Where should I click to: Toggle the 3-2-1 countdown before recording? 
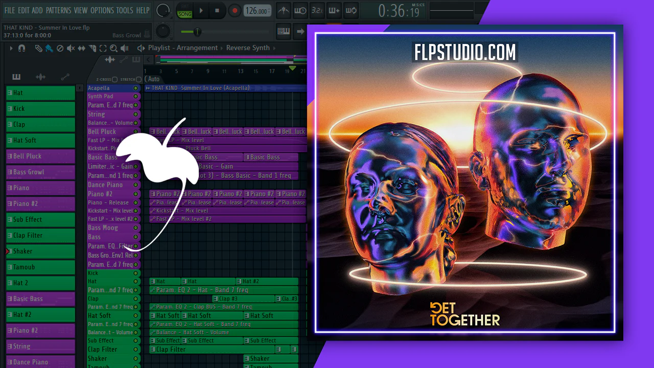(317, 10)
